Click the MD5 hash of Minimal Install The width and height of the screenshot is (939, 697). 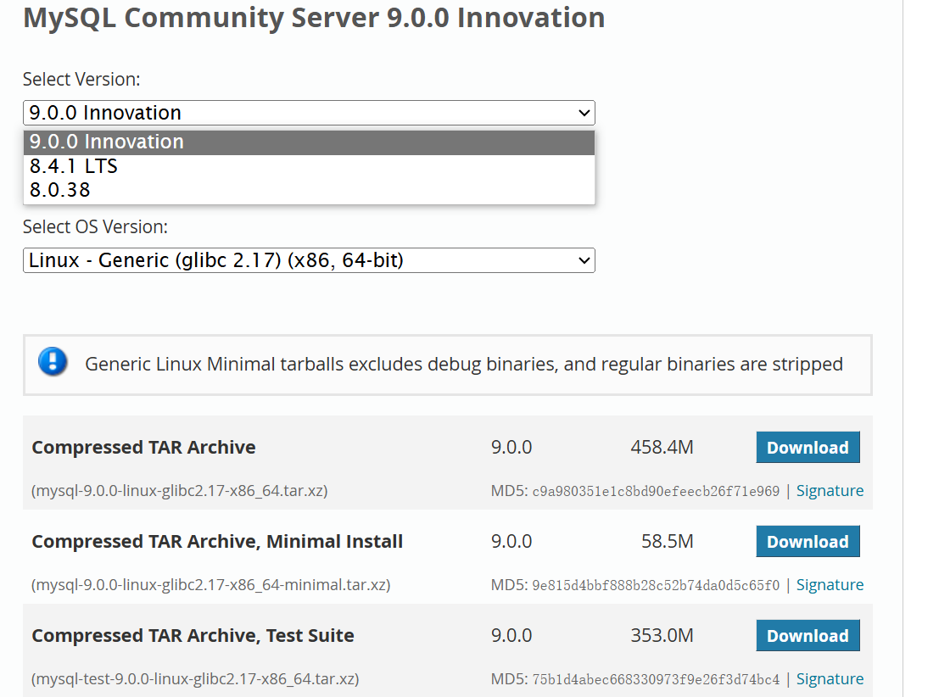[656, 586]
